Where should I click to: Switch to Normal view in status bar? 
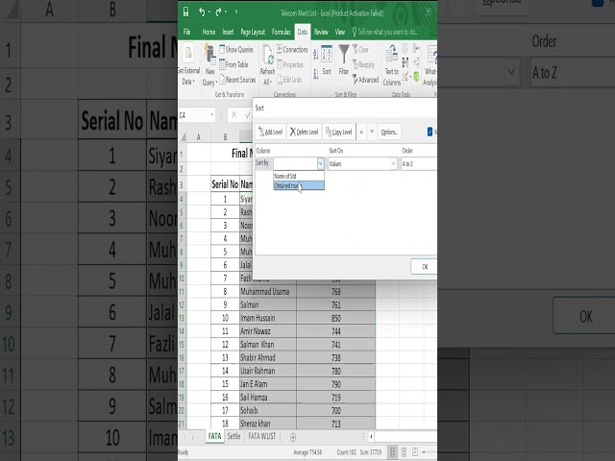pos(393,452)
